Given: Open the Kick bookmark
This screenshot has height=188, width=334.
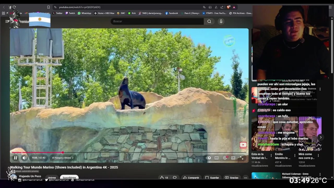Looking at the screenshot, I should coord(132,13).
